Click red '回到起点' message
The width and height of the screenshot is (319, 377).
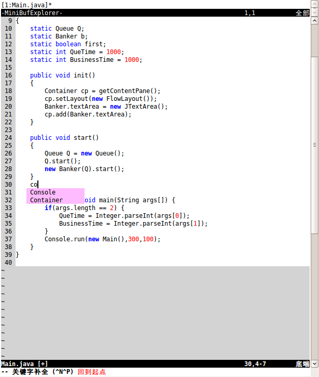pyautogui.click(x=92, y=372)
